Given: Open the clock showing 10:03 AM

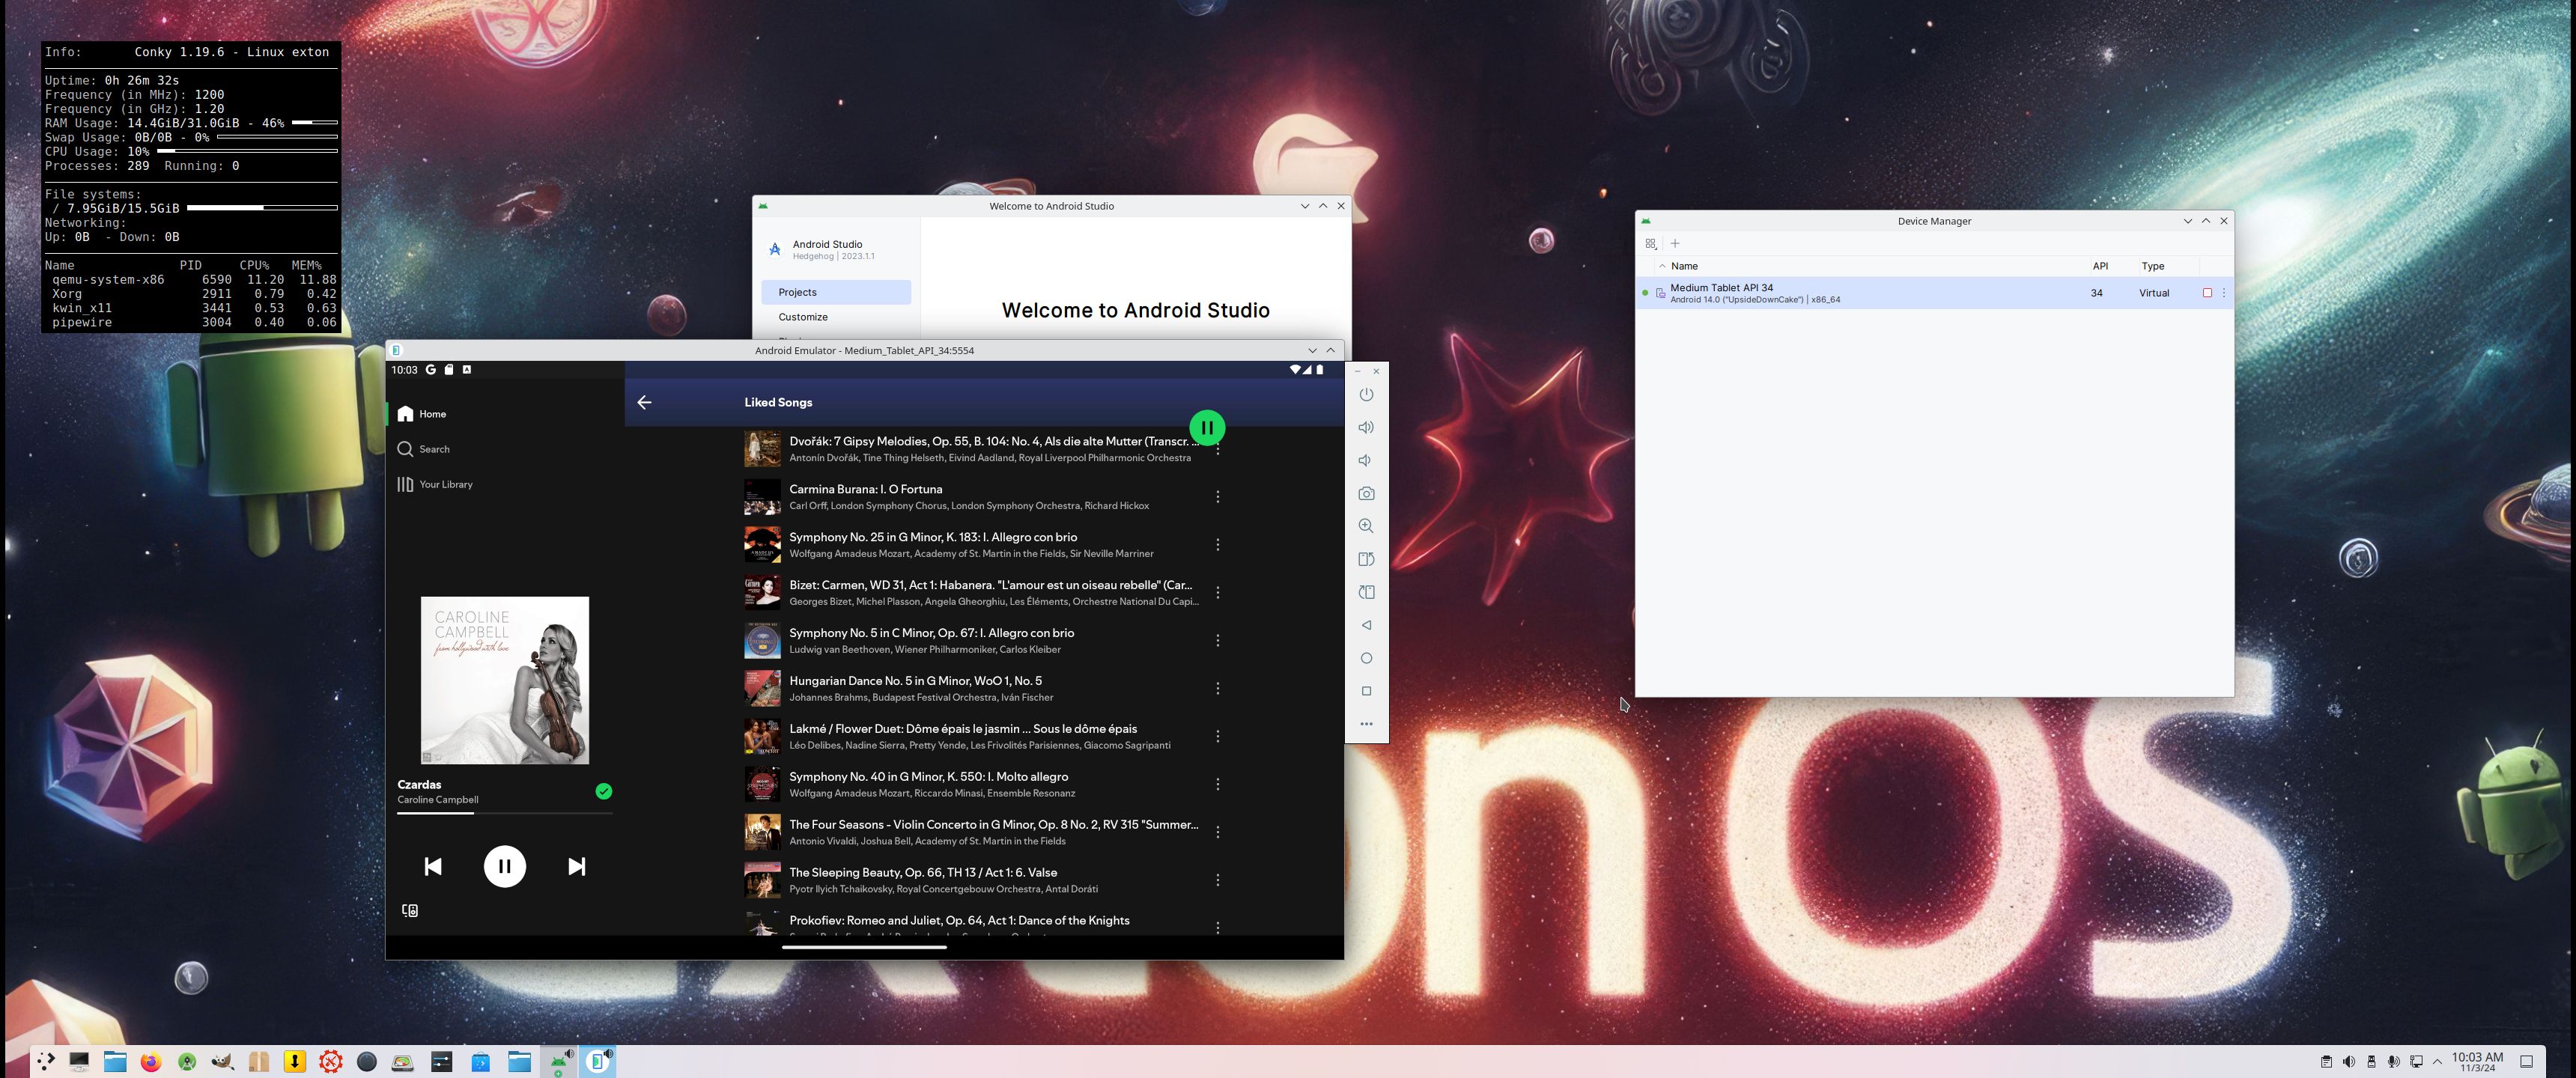Looking at the screenshot, I should pos(2477,1061).
